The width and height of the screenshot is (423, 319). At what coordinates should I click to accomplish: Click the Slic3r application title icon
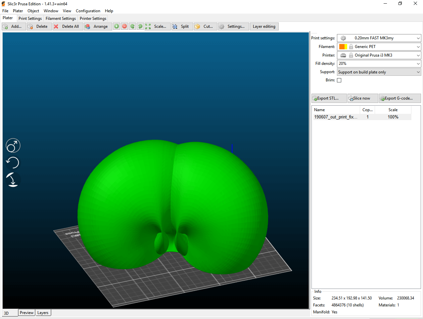4,4
